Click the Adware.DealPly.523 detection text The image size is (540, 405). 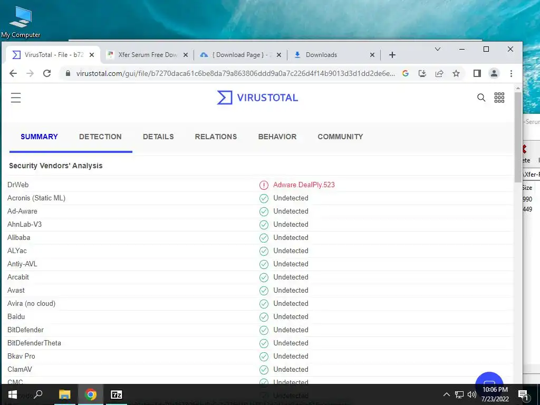[x=304, y=185]
